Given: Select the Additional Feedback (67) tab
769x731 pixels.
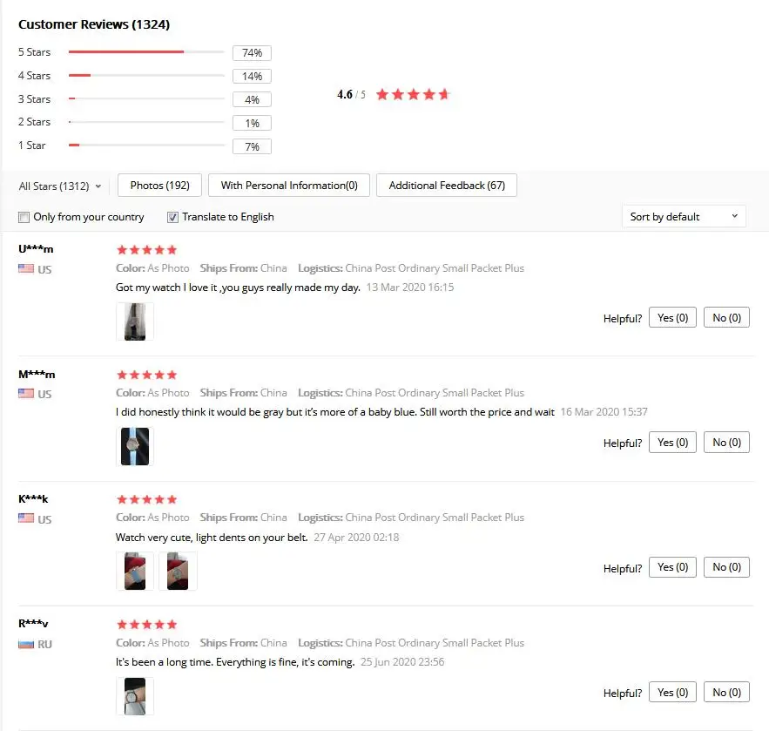Looking at the screenshot, I should [x=447, y=186].
